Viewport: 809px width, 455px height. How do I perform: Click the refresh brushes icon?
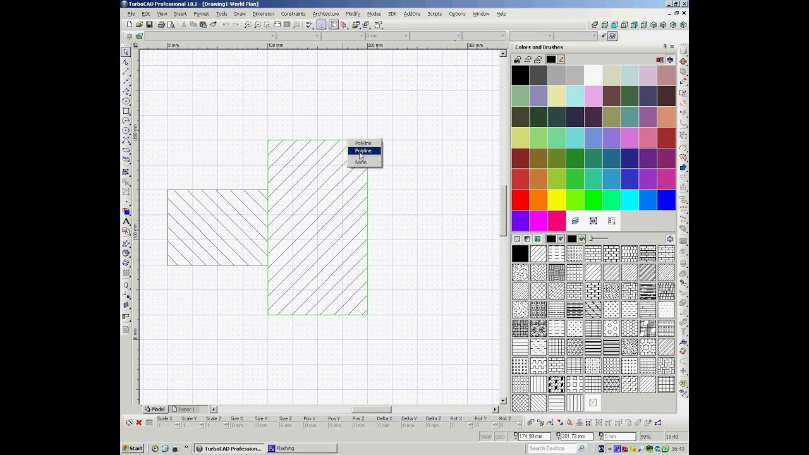(669, 239)
